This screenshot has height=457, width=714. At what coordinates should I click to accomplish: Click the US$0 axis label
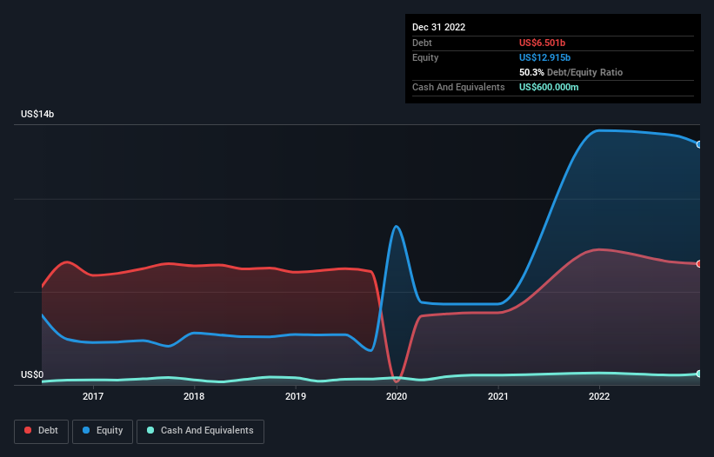pos(32,374)
